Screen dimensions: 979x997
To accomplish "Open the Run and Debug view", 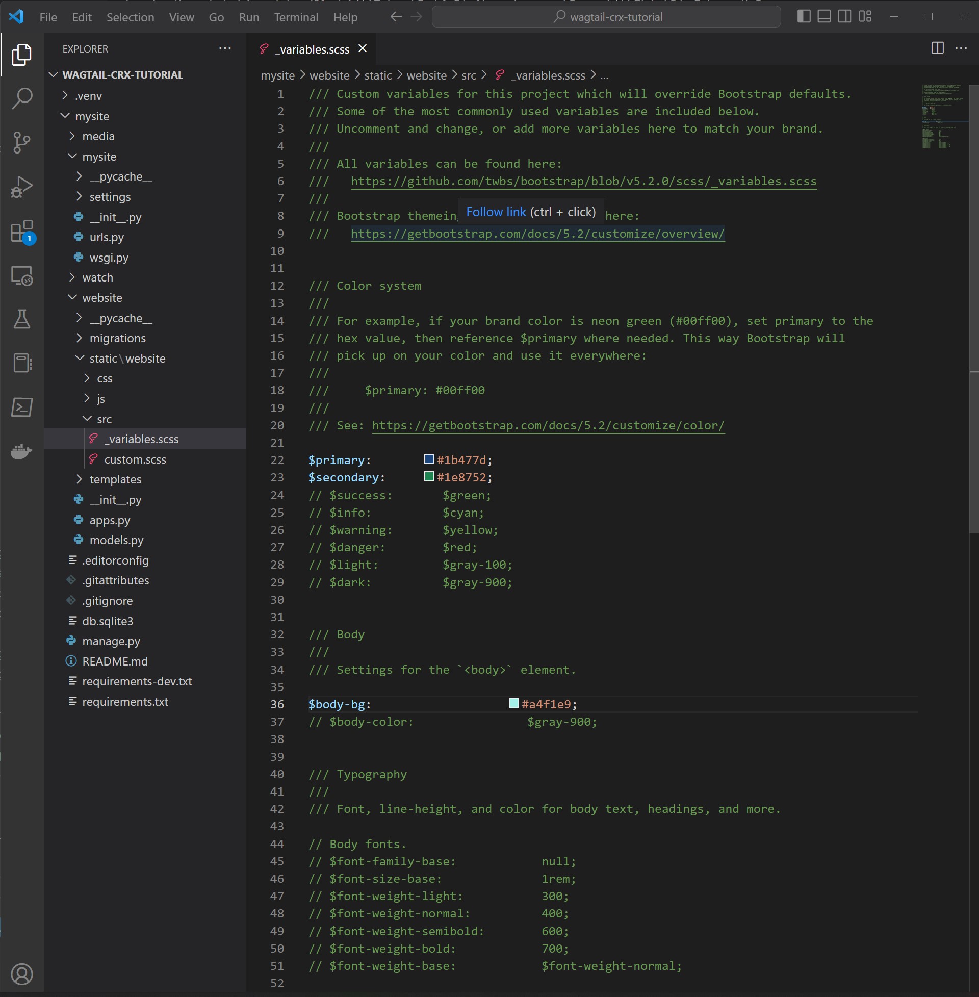I will [x=21, y=187].
